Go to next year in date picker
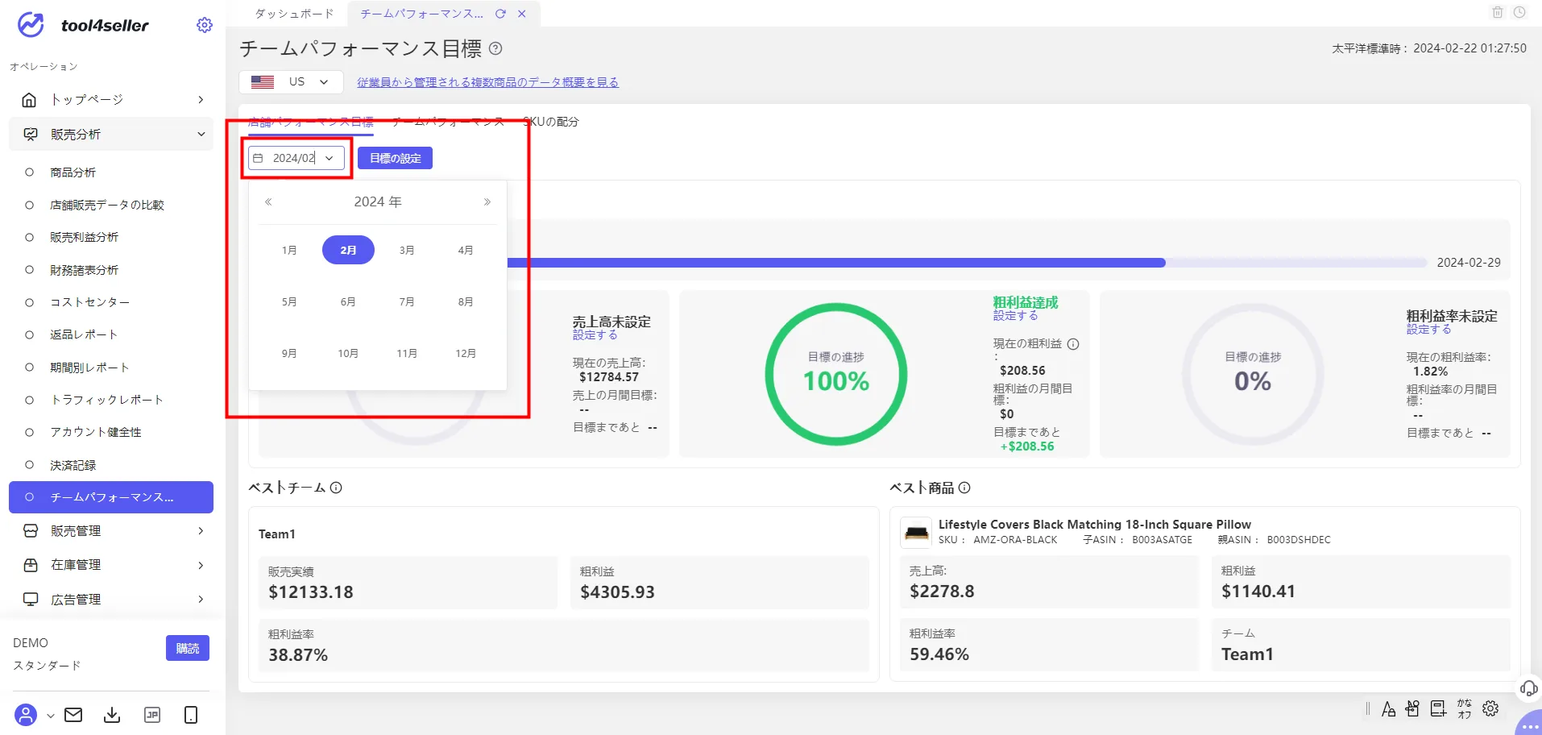1542x735 pixels. (487, 201)
